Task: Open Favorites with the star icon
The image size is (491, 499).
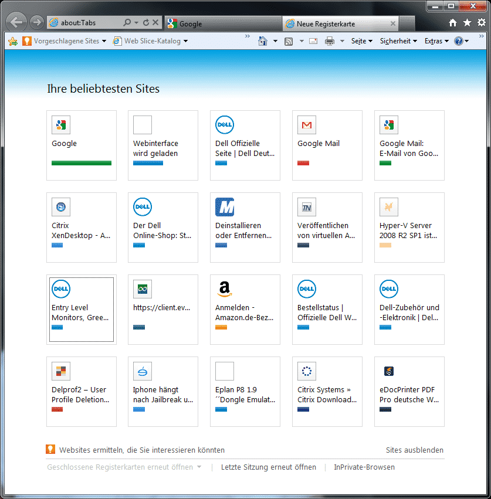Action: coord(467,23)
